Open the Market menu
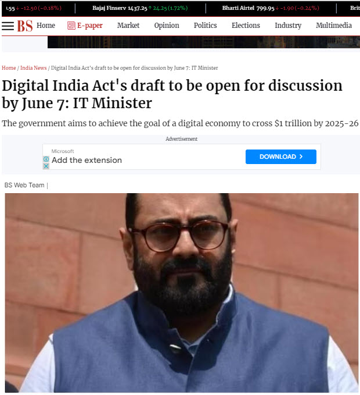This screenshot has height=395, width=360. (x=128, y=26)
